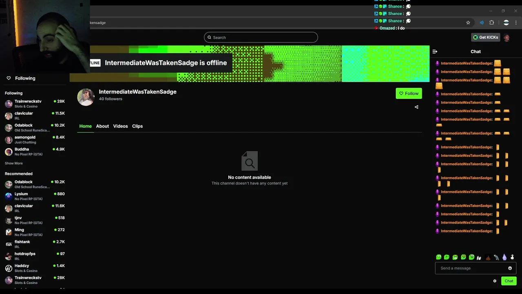Viewport: 522px width, 294px height.
Task: Open the emoji picker in message box
Action: (x=510, y=268)
